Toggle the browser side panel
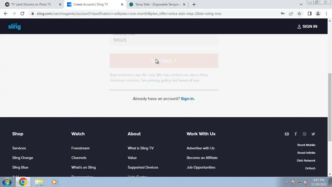The image size is (332, 187). pos(309,14)
